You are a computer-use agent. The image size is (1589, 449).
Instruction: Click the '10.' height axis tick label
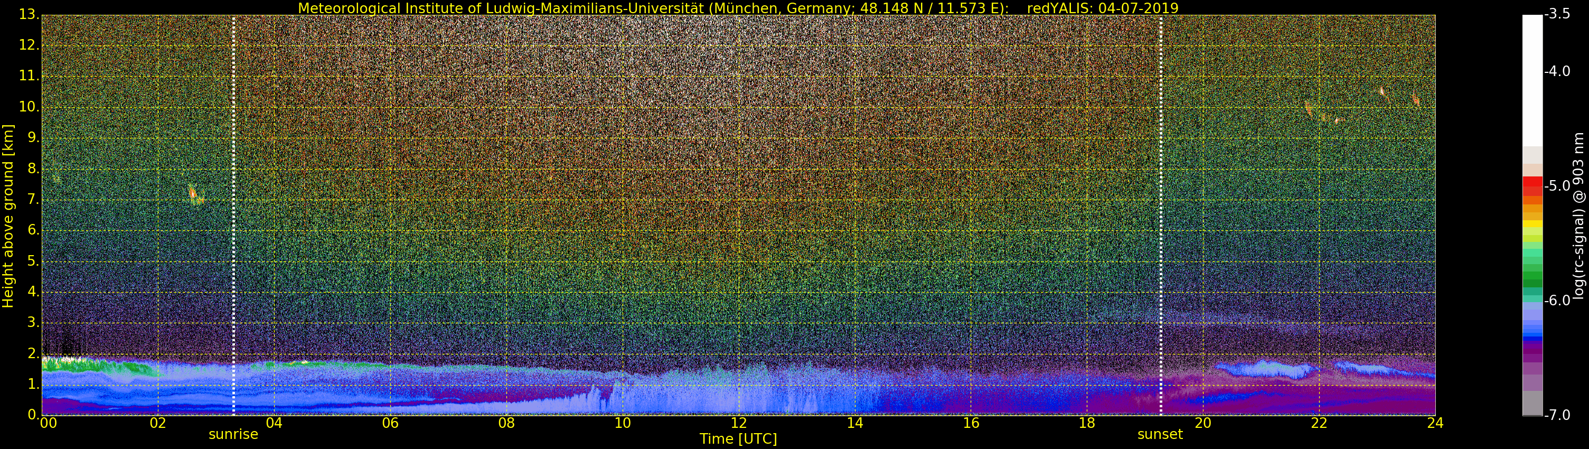29,107
